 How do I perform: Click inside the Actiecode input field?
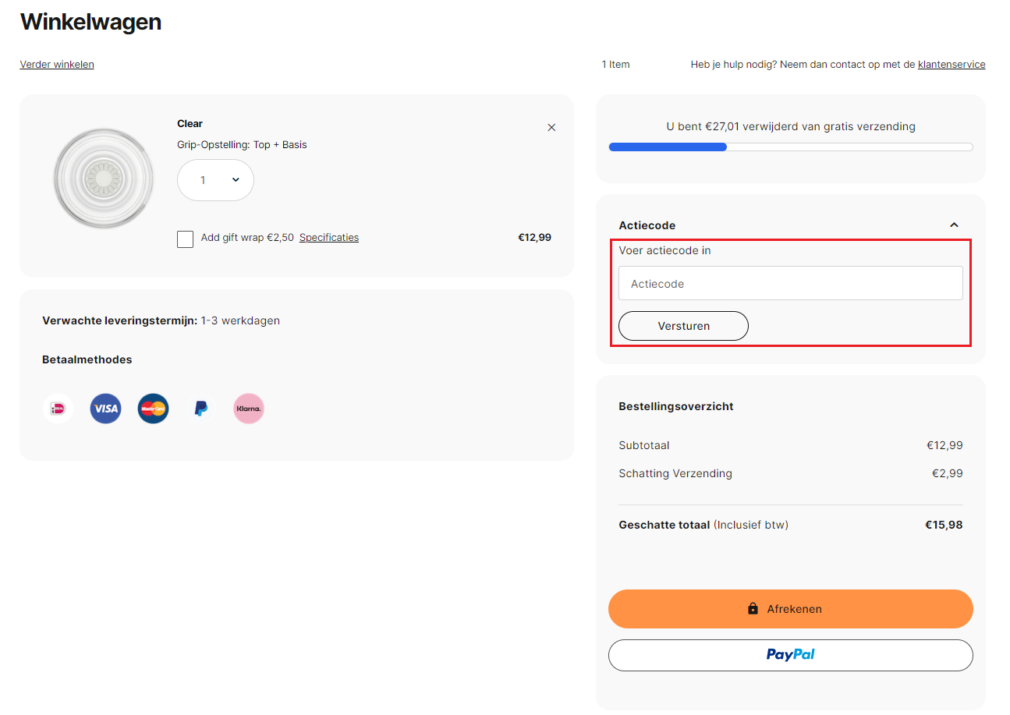click(790, 283)
